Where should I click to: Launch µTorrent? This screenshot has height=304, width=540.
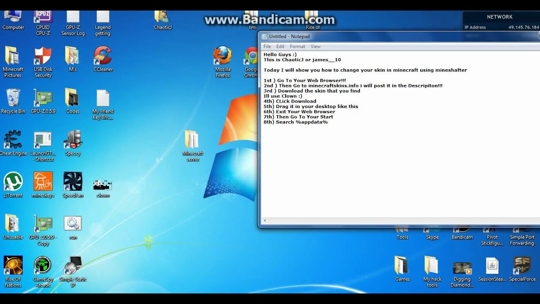13,185
